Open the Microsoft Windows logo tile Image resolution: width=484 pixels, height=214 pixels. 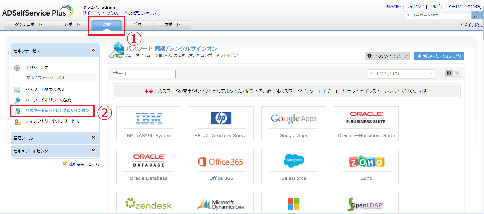tap(294, 203)
